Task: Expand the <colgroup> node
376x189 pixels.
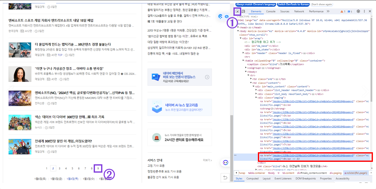Action: (x=246, y=68)
